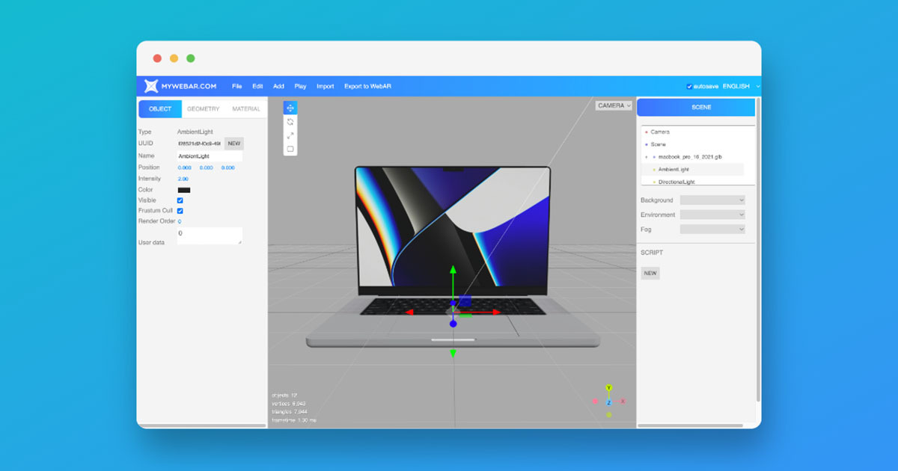898x471 pixels.
Task: Click the square local-space toggle icon
Action: point(290,149)
